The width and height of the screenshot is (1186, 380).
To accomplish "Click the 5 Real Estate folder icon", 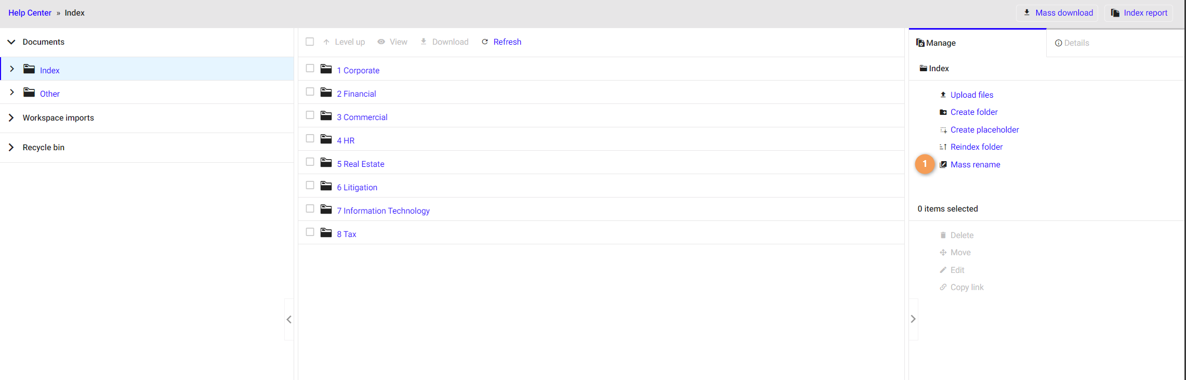I will click(326, 162).
